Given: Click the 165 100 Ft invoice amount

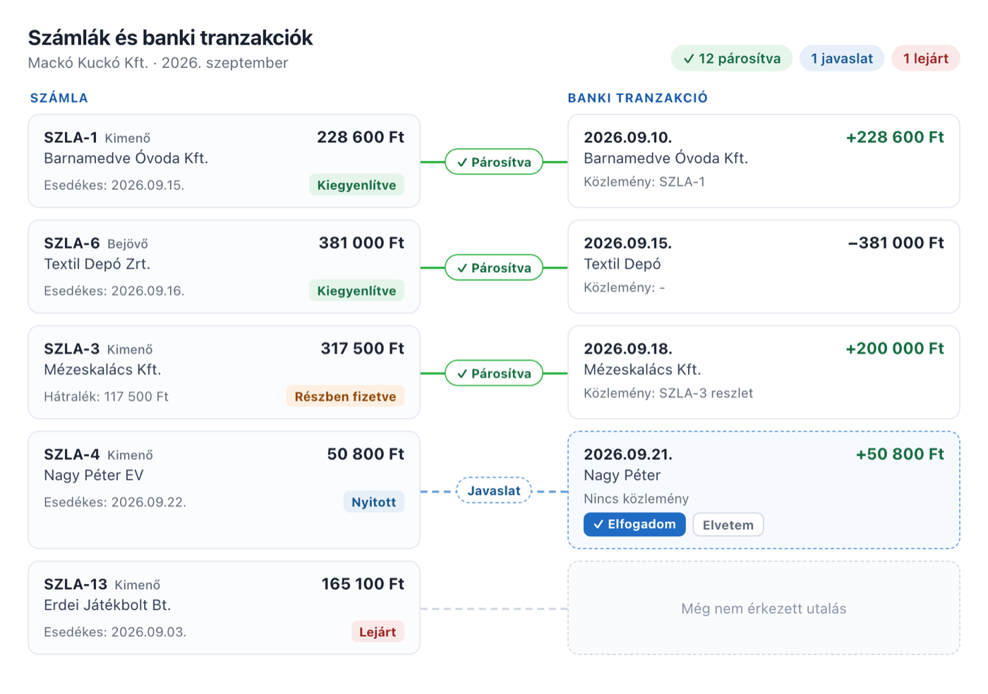Looking at the screenshot, I should point(363,585).
